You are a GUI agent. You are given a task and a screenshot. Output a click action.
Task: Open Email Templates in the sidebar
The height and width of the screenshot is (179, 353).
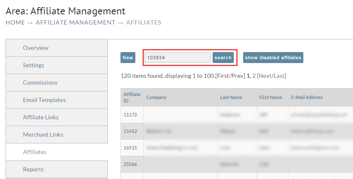pos(57,100)
